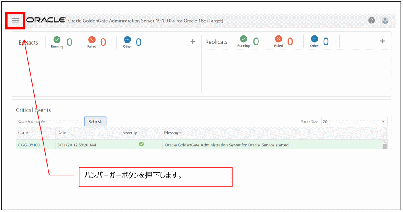403x212 pixels.
Task: Open the hamburger navigation menu
Action: [x=16, y=20]
